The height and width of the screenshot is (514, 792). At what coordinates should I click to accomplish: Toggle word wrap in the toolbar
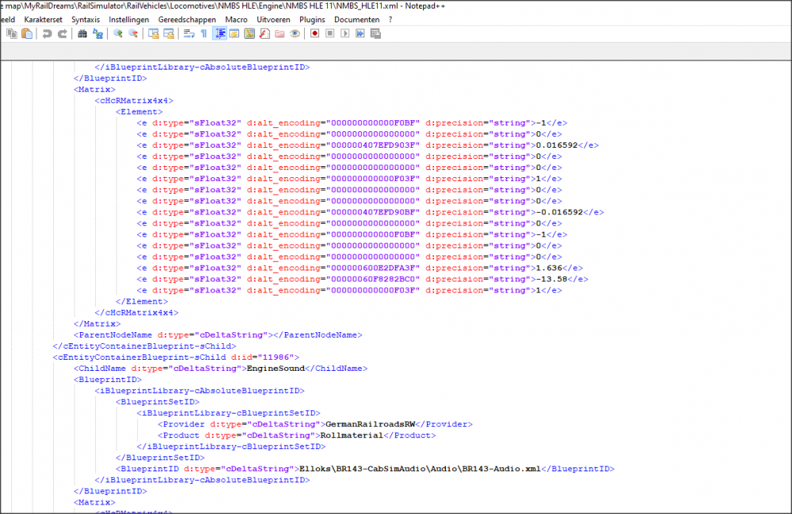coord(188,33)
